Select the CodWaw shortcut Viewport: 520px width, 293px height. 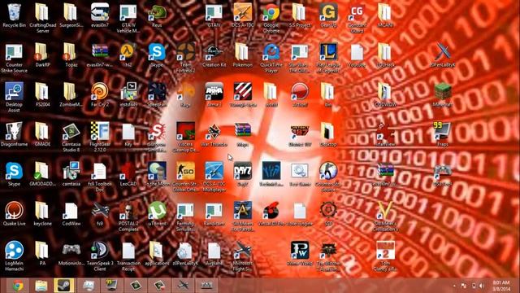coord(71,213)
